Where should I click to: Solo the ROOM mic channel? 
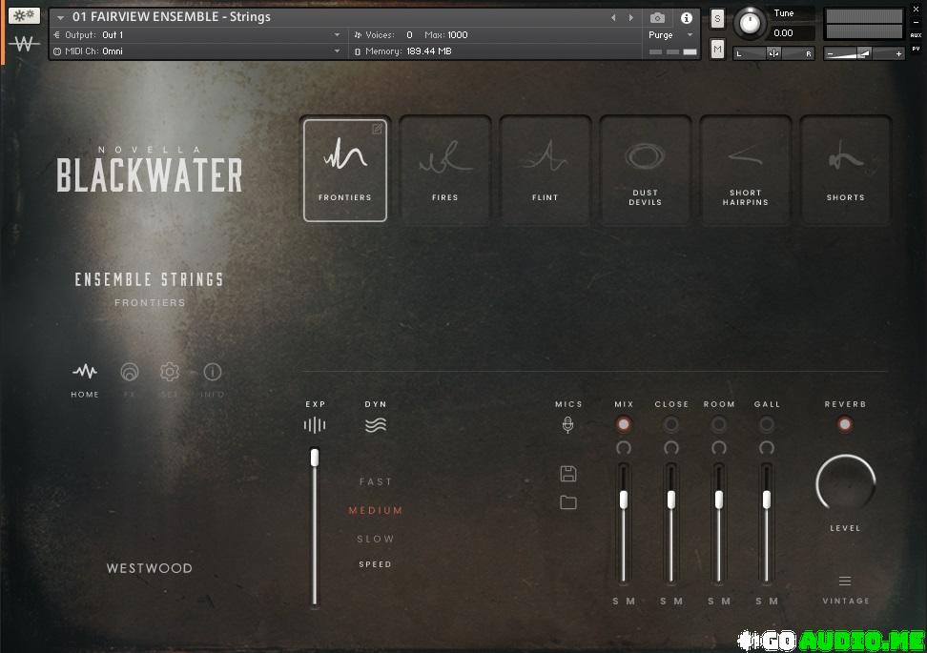tap(711, 601)
